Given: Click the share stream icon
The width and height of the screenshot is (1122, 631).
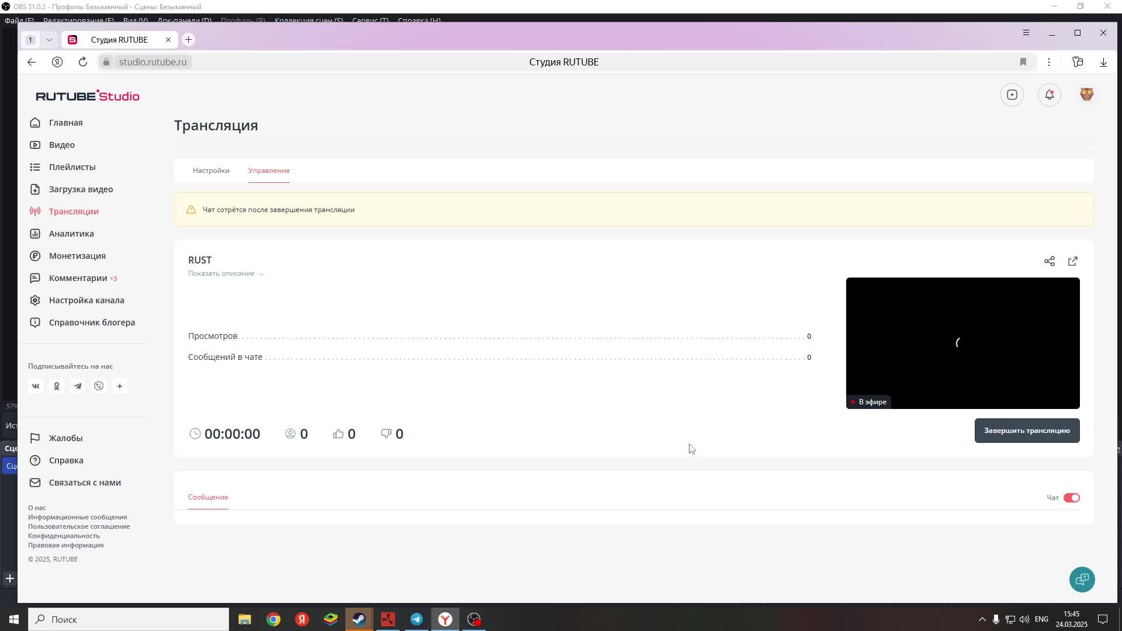Looking at the screenshot, I should click(1050, 261).
